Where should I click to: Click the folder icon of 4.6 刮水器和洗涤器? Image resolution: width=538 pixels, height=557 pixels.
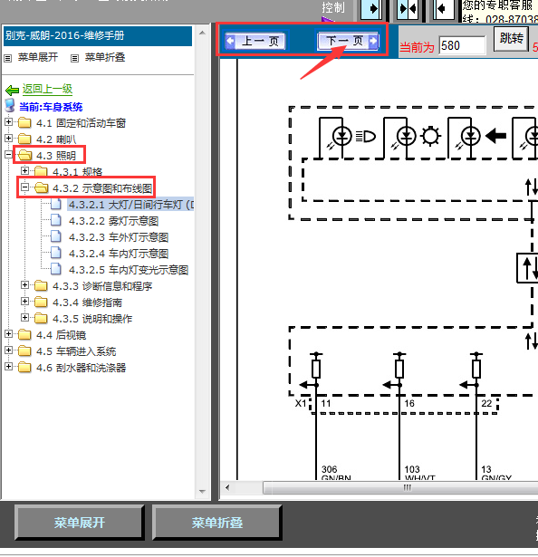click(24, 368)
